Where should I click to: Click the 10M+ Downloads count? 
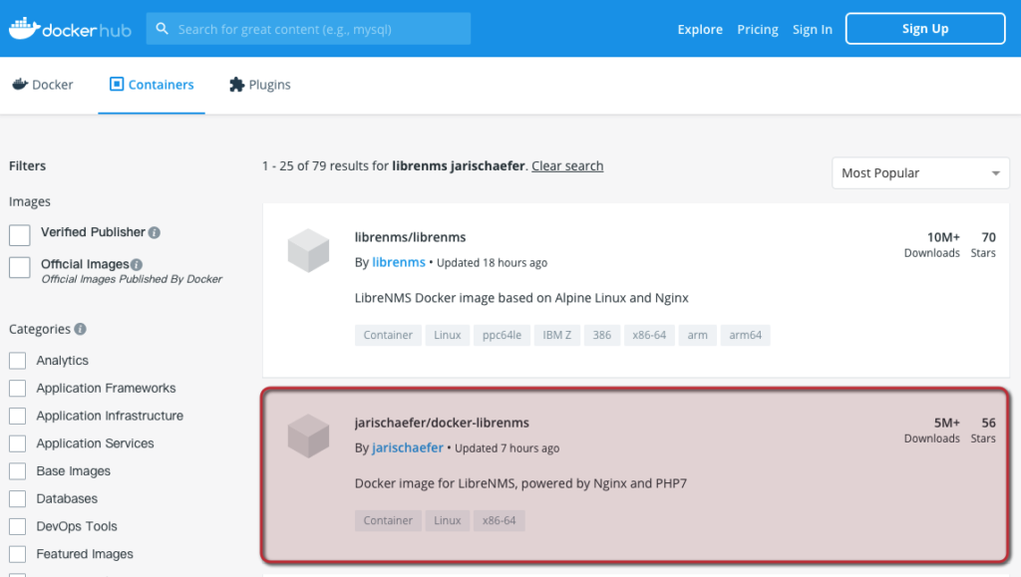coord(932,244)
